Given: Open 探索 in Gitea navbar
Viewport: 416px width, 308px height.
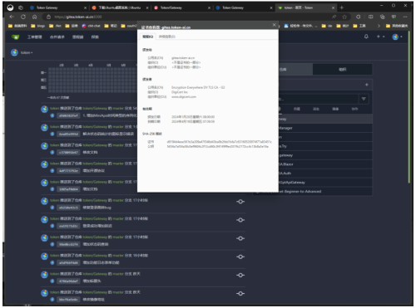Looking at the screenshot, I should tap(95, 37).
